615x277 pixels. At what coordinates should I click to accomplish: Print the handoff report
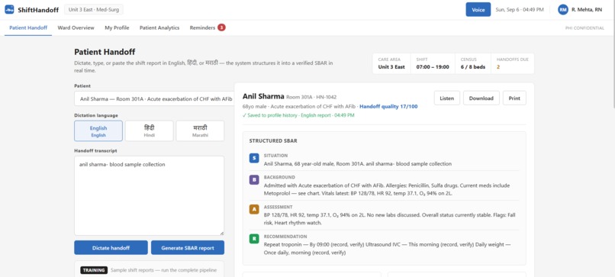coord(514,98)
